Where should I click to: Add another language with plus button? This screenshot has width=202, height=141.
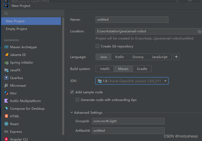(x=176, y=57)
